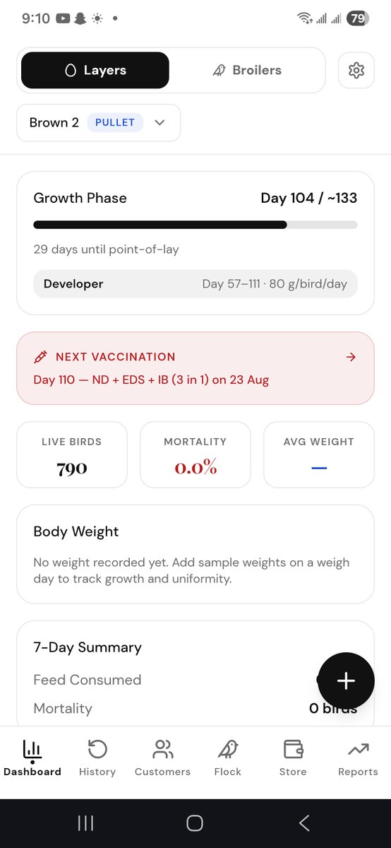Open the Dashboard chart icon
This screenshot has width=391, height=848.
(32, 750)
